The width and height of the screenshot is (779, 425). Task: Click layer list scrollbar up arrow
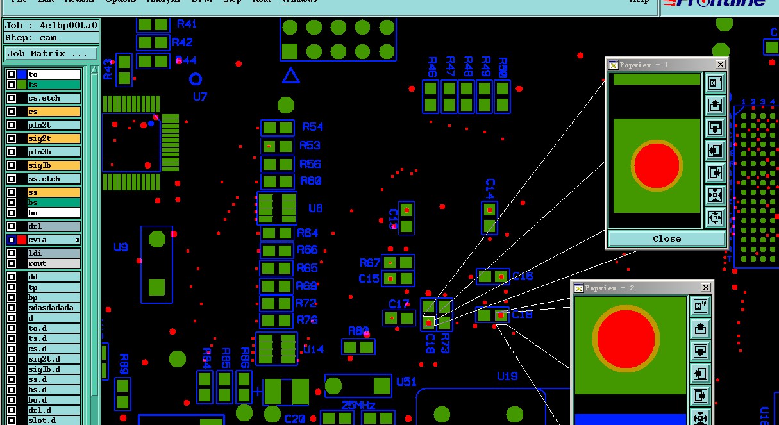[x=95, y=70]
